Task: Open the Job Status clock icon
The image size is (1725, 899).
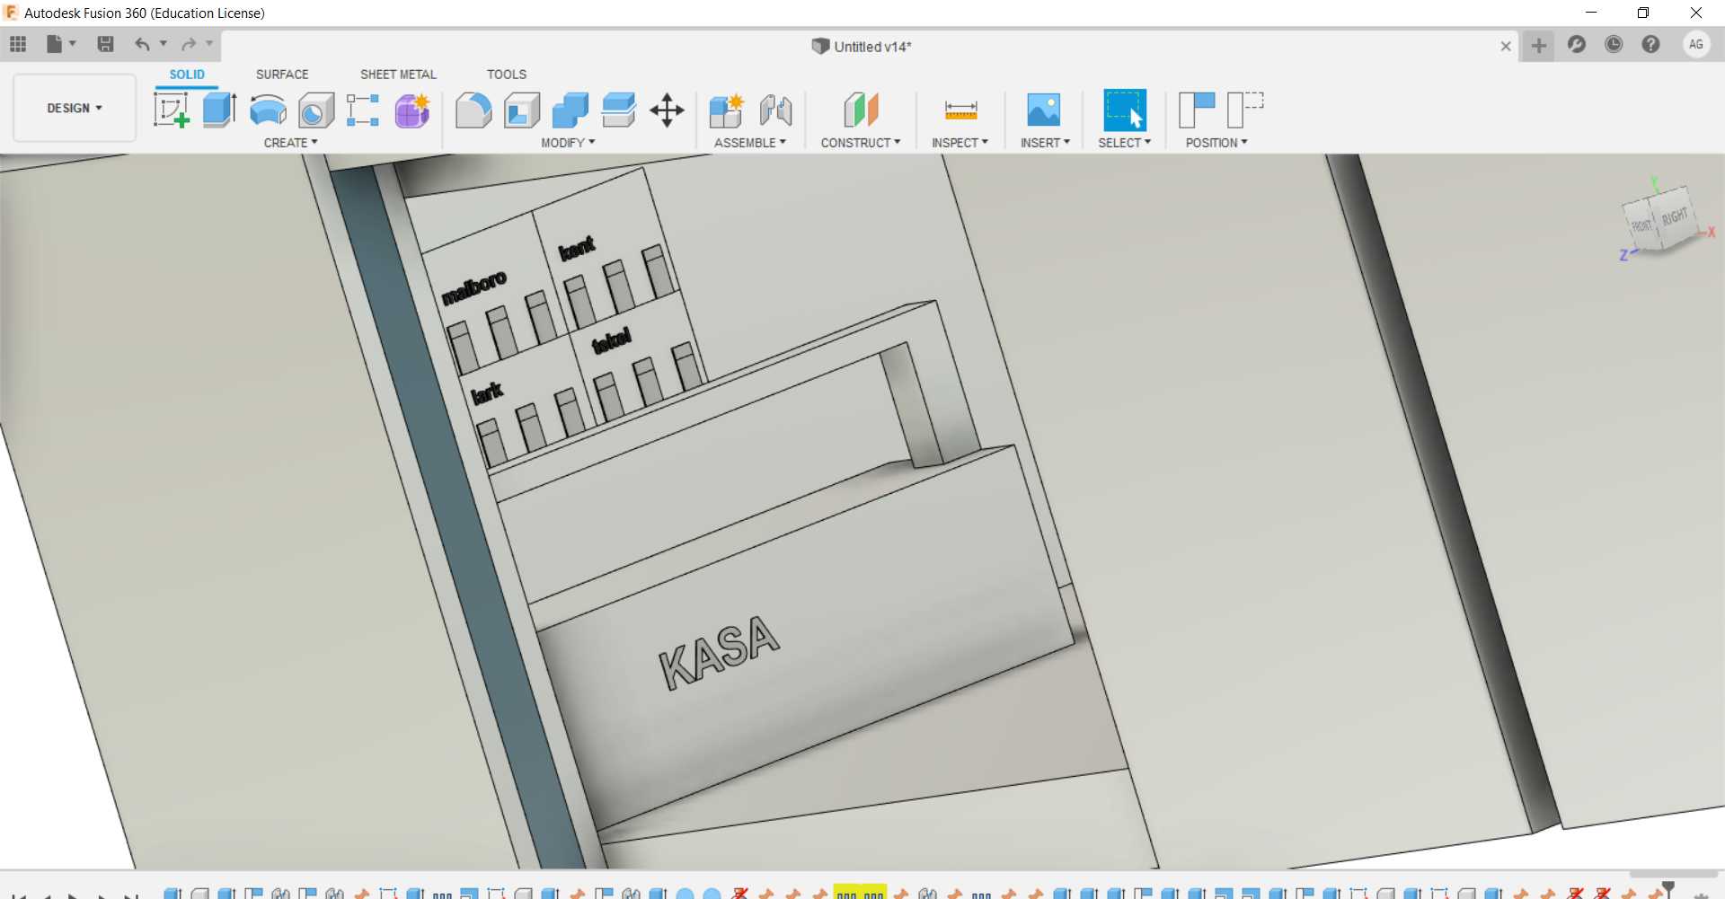Action: [1614, 44]
